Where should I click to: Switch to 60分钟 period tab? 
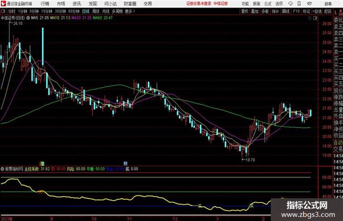tap(74, 11)
